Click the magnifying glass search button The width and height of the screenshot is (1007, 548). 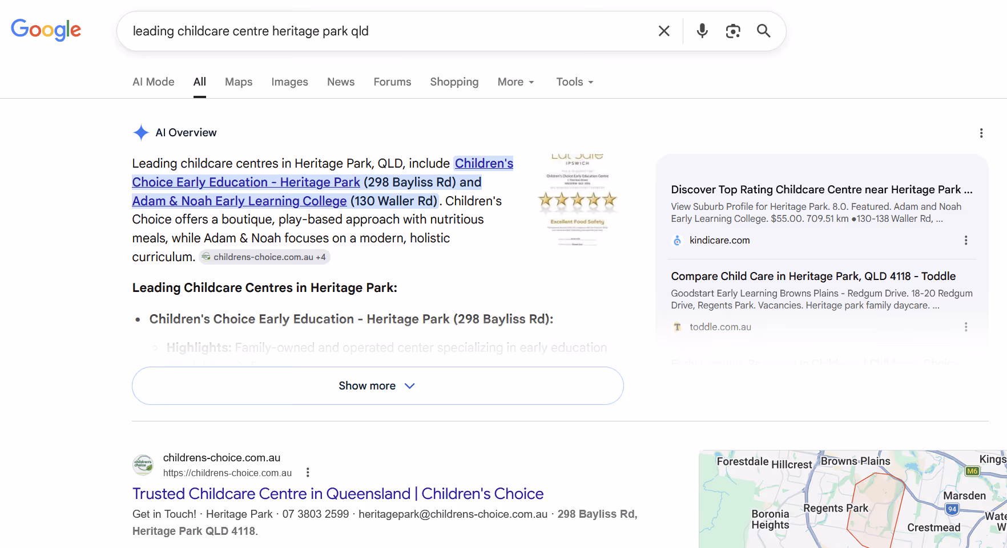764,31
